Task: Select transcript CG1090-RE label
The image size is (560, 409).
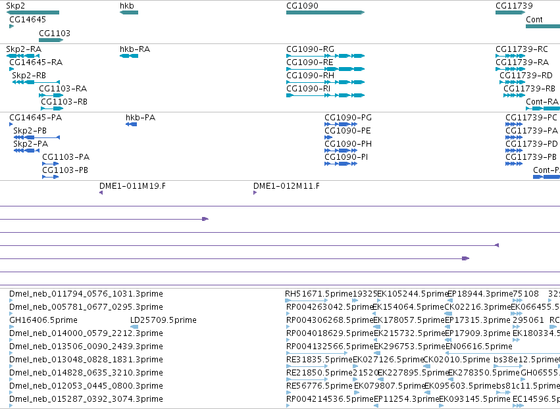Action: coord(310,62)
